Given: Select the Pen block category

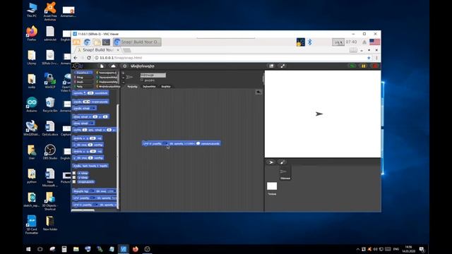Looking at the screenshot, I should 84,86.
